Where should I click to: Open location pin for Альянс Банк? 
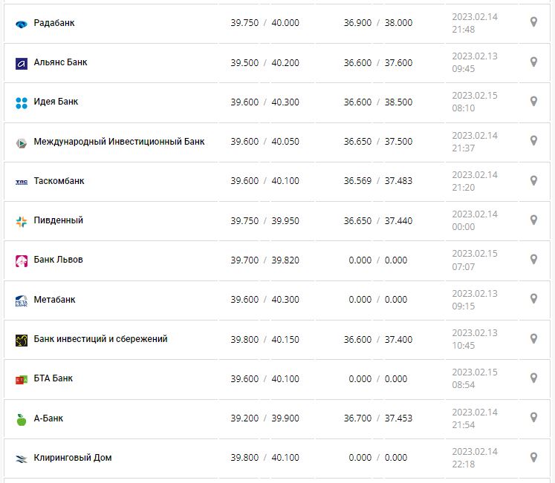click(x=533, y=62)
